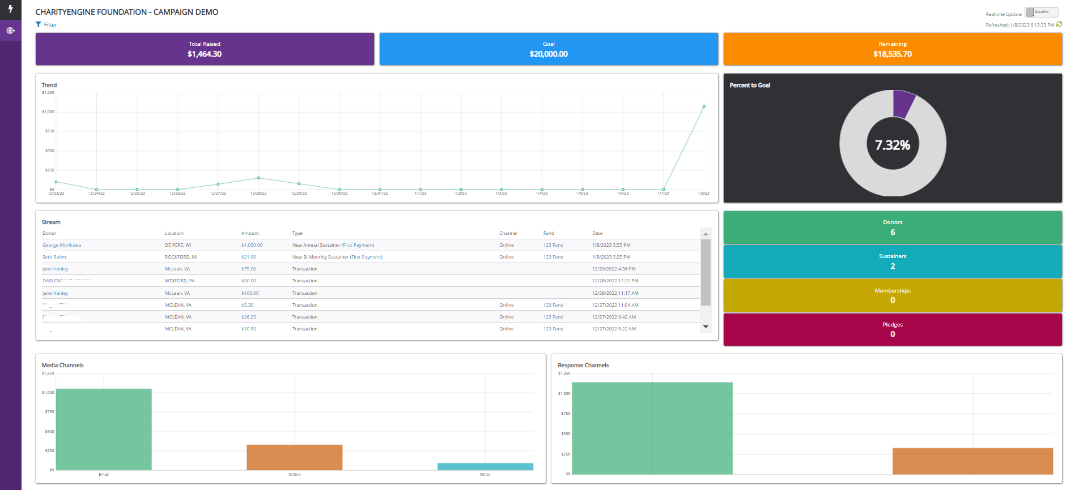
Task: Click the $1,050.00 amount
Action: point(252,245)
